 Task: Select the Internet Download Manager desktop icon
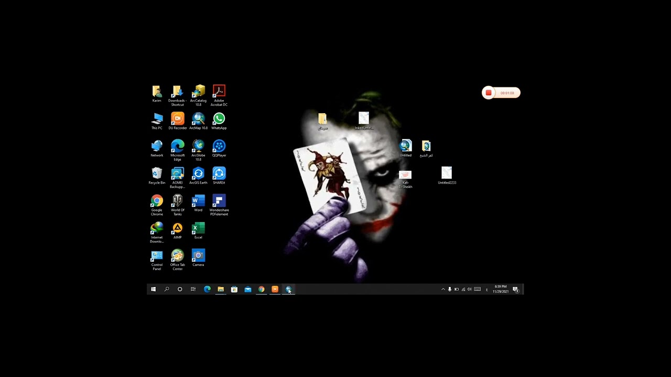[x=157, y=232]
